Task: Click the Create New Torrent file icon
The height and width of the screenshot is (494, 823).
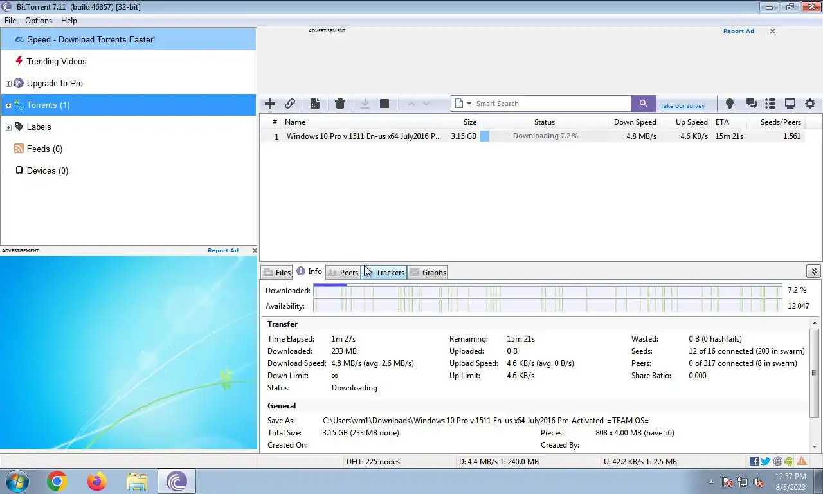Action: [315, 104]
